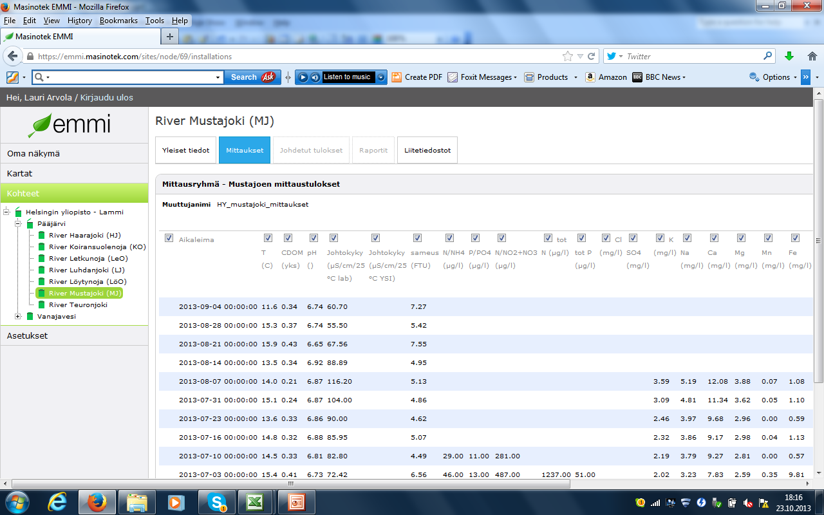
Task: Uncheck the pH column checkbox
Action: point(314,238)
